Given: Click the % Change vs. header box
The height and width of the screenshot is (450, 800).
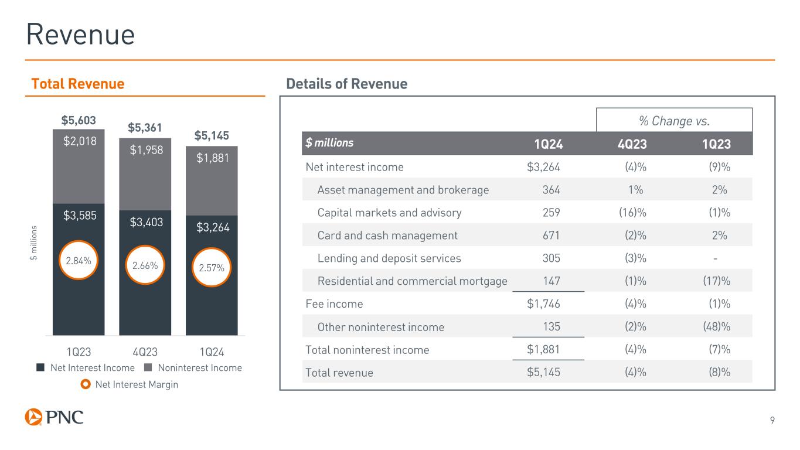Looking at the screenshot, I should click(x=674, y=120).
